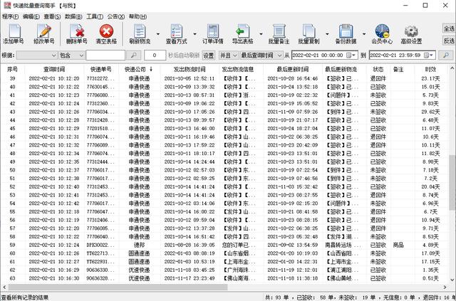The image size is (456, 301).
Task: Open the end date calendar picker
Action: tap(429, 56)
